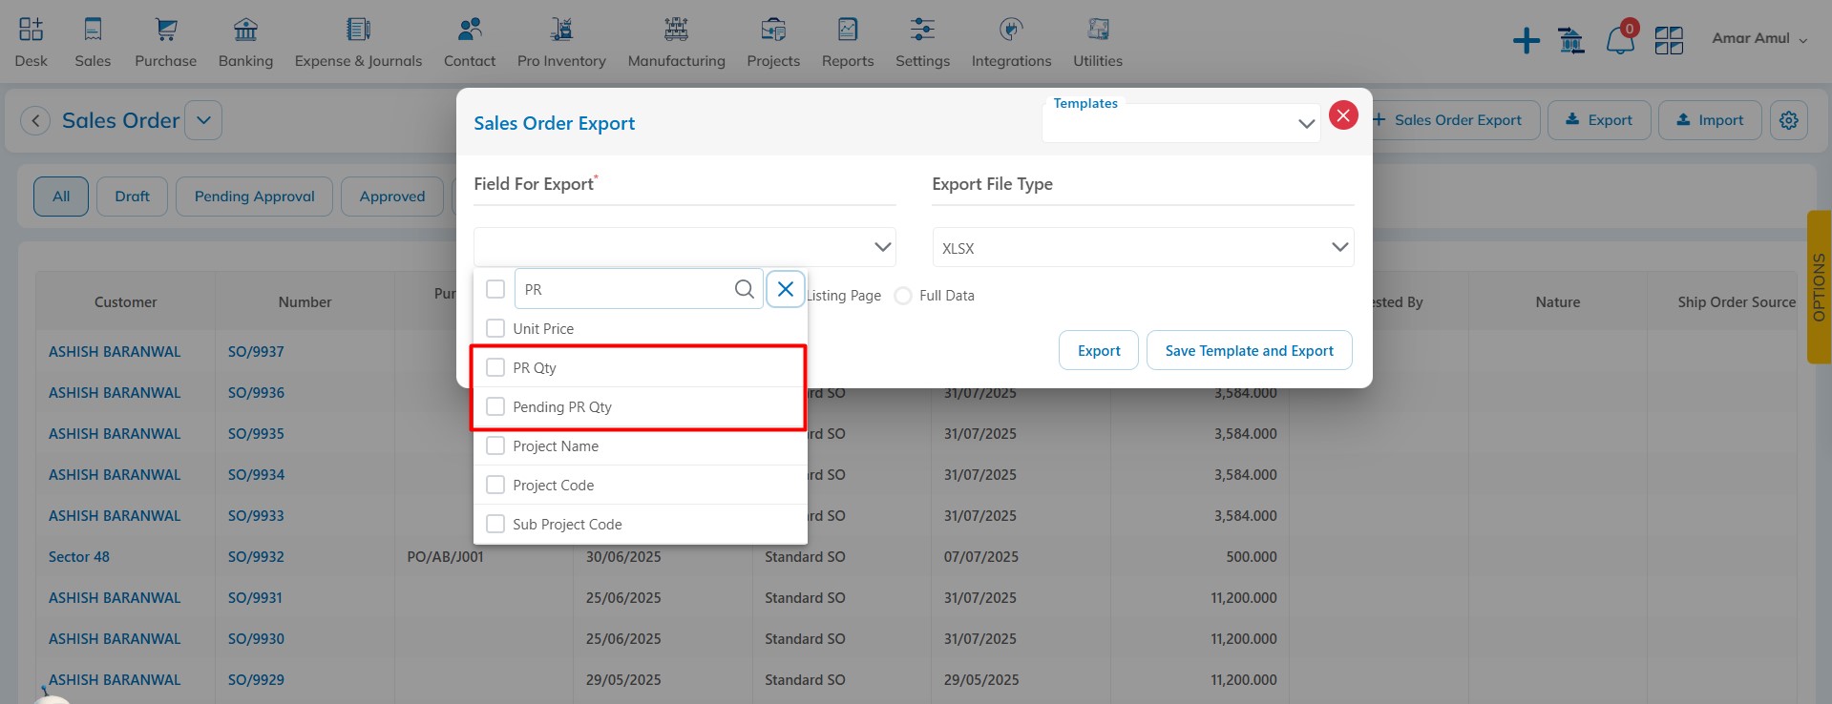Viewport: 1832px width, 704px height.
Task: Open sales order SO/9937
Action: pos(256,351)
